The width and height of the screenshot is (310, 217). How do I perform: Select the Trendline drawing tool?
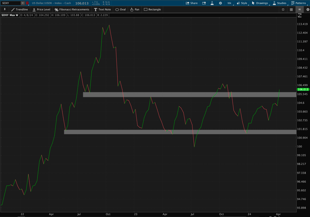[x=19, y=9]
